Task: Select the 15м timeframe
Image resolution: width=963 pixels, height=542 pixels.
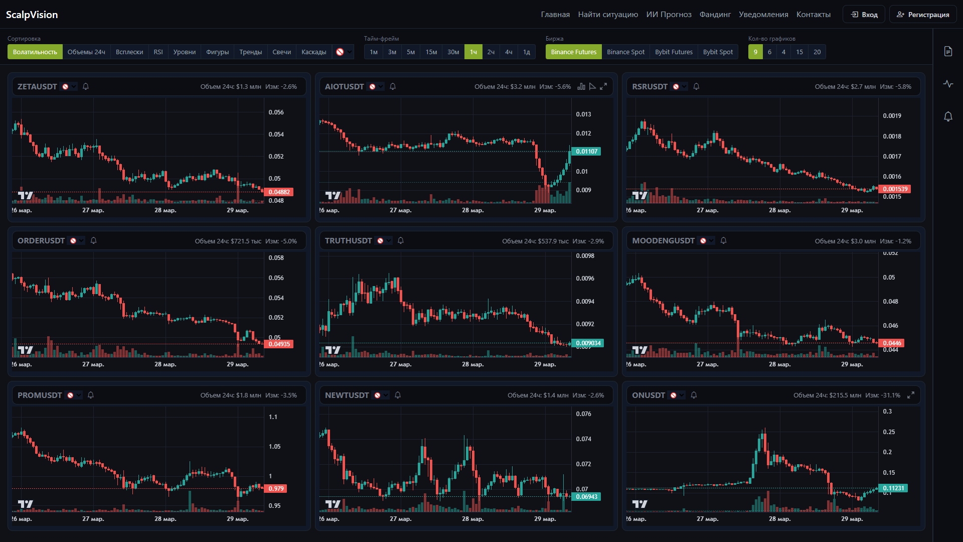Action: pyautogui.click(x=431, y=52)
